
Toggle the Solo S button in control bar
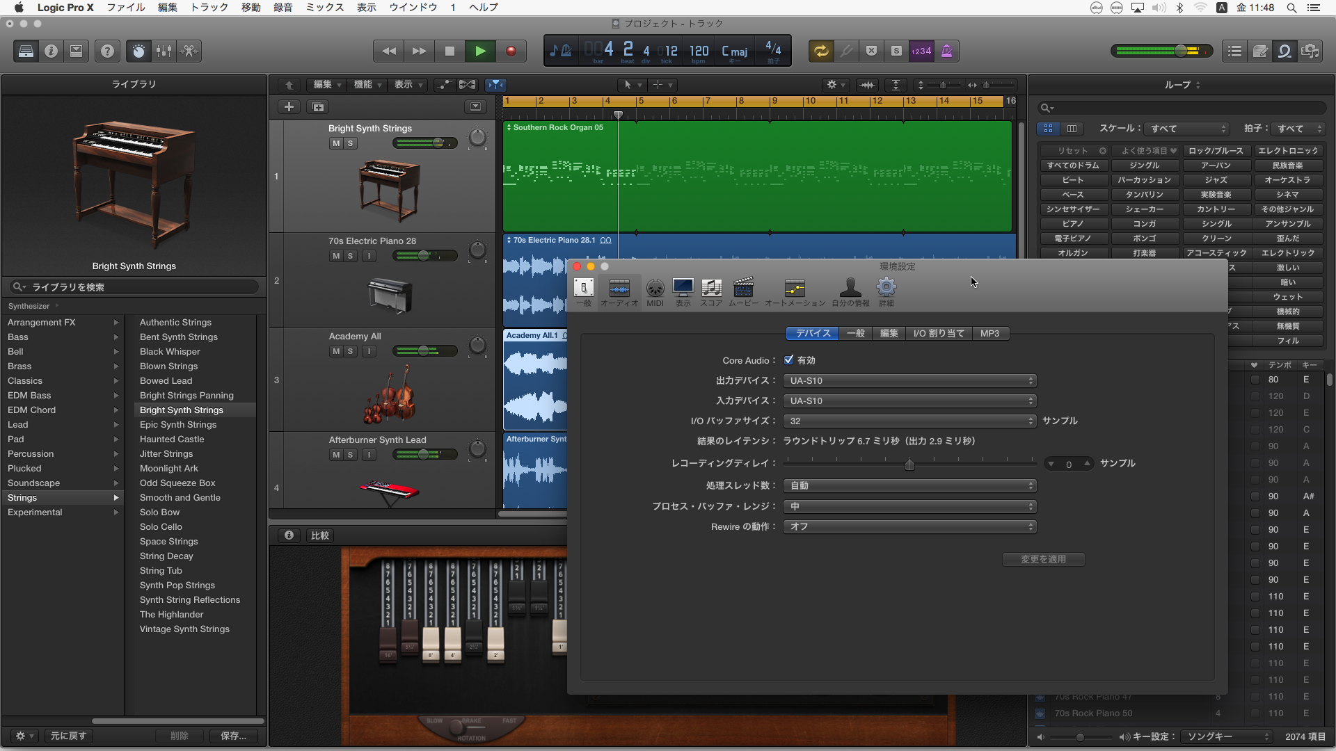click(896, 51)
